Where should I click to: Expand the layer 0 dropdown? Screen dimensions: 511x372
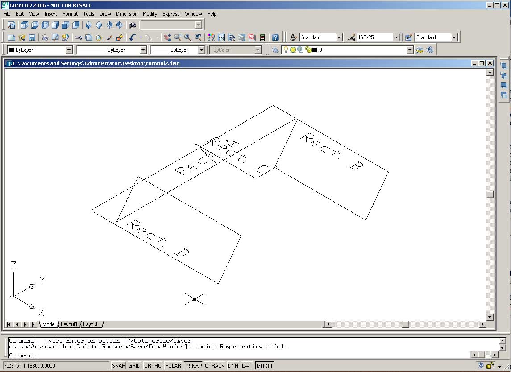[x=410, y=50]
